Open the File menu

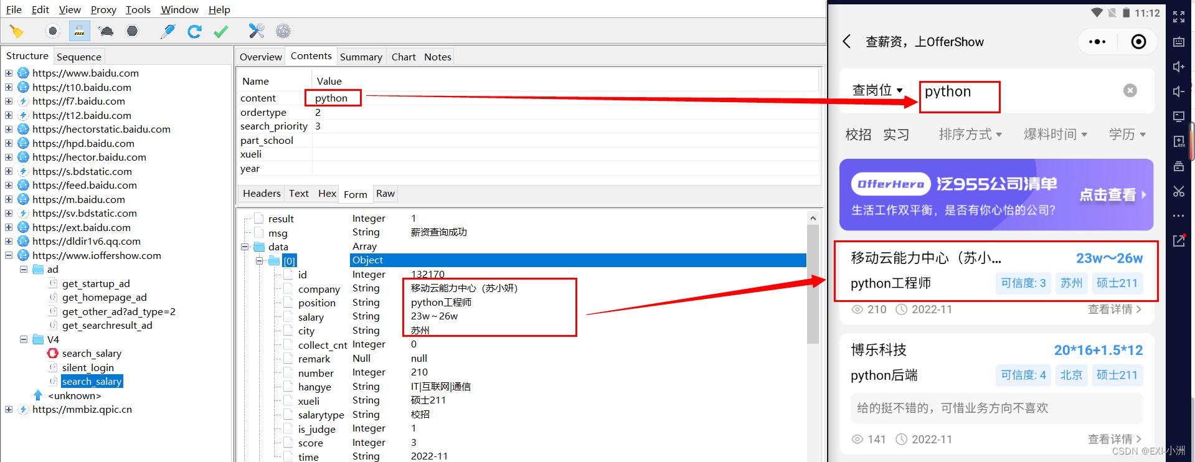coord(14,9)
